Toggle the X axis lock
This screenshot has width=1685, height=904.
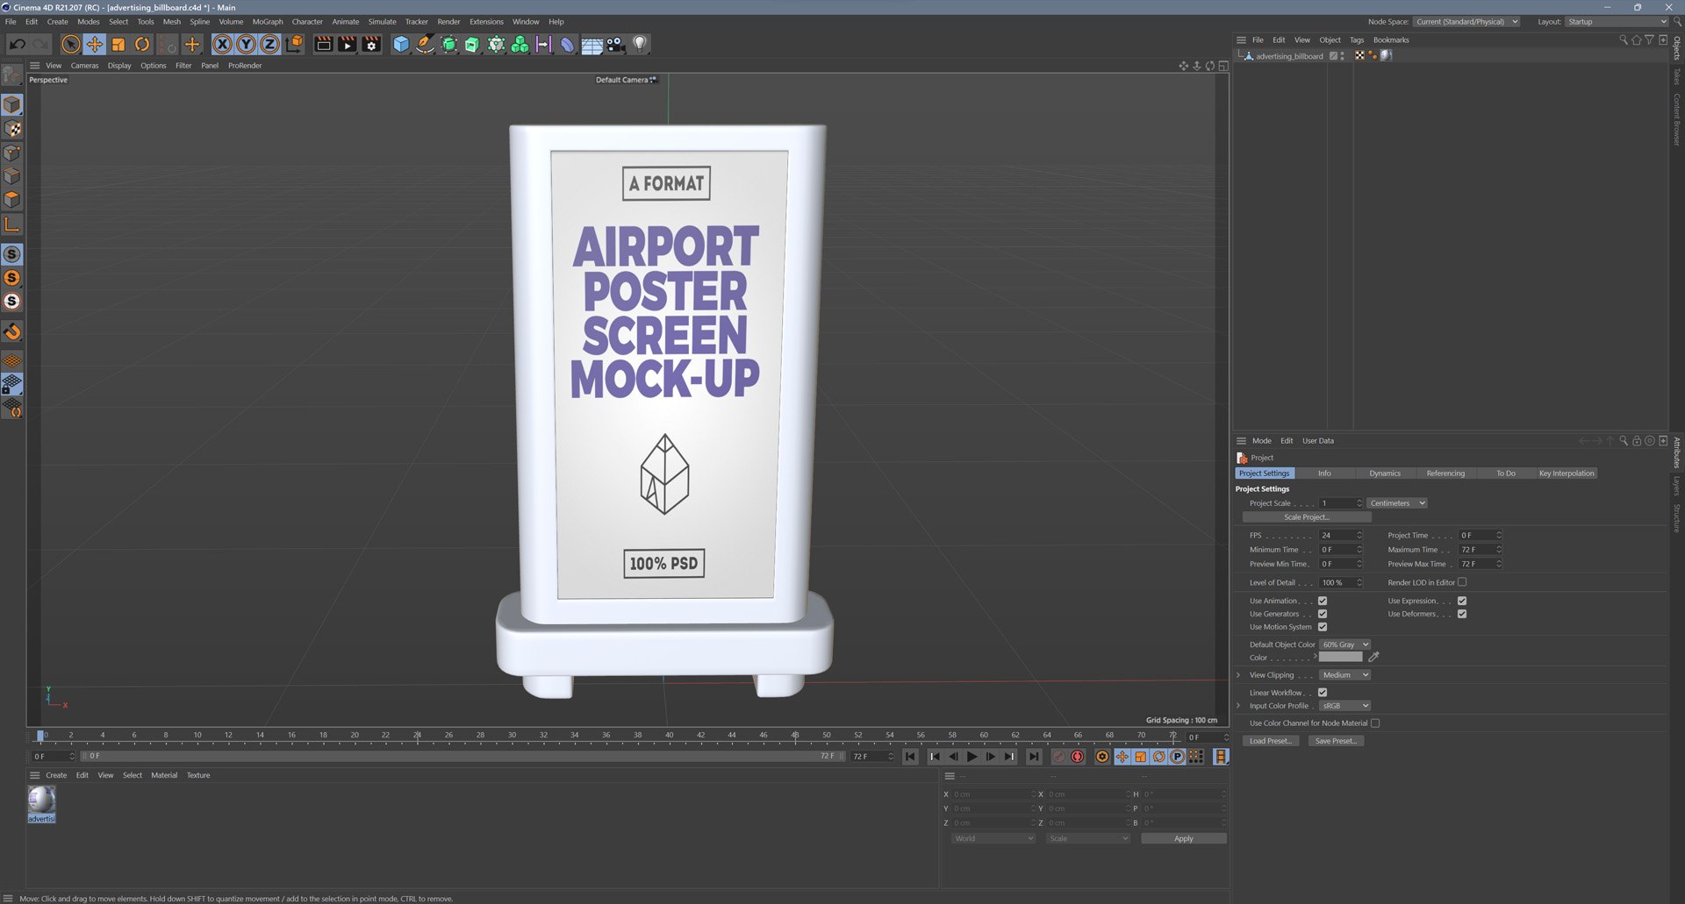click(223, 44)
